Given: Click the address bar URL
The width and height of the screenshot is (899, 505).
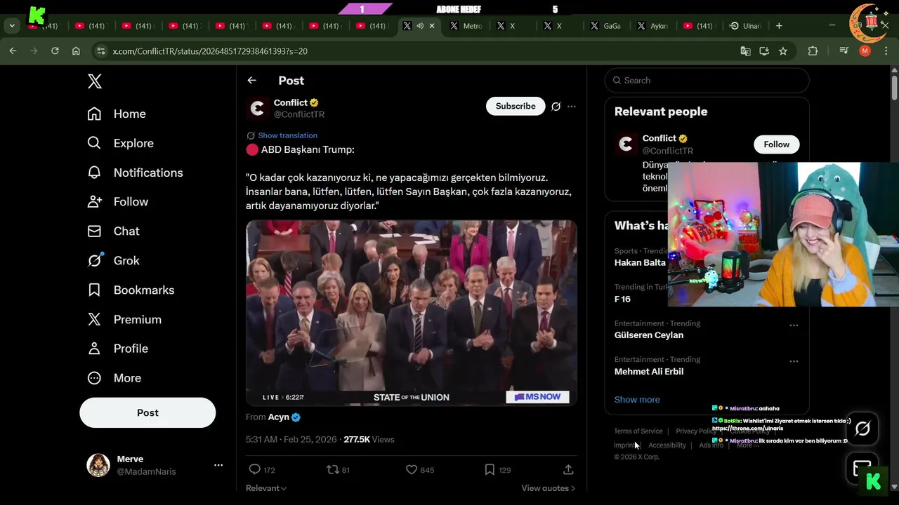Looking at the screenshot, I should pyautogui.click(x=210, y=51).
